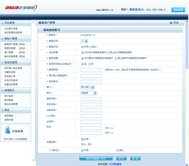The height and width of the screenshot is (166, 189).
Task: Collapse the 帮助 sidebar section icon
Action: click(2, 110)
